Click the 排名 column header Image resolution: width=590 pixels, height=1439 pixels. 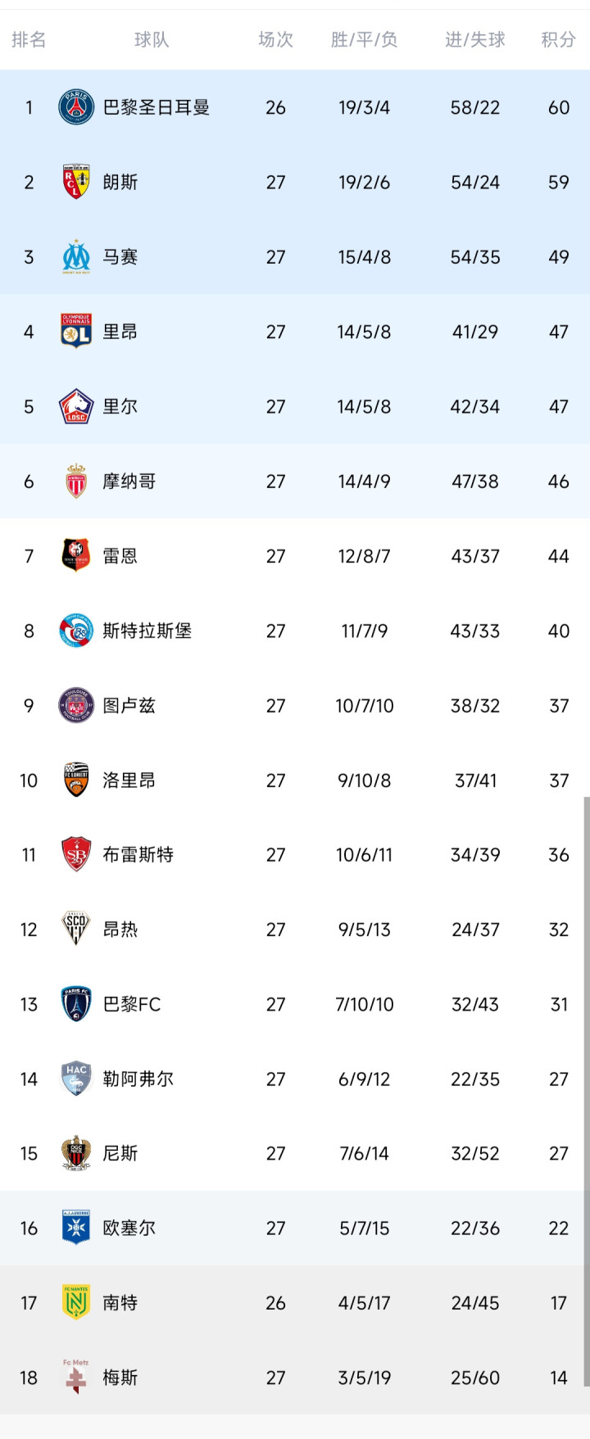29,39
